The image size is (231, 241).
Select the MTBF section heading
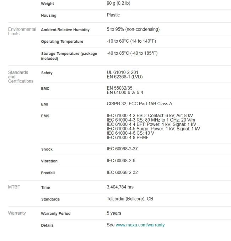[15, 187]
